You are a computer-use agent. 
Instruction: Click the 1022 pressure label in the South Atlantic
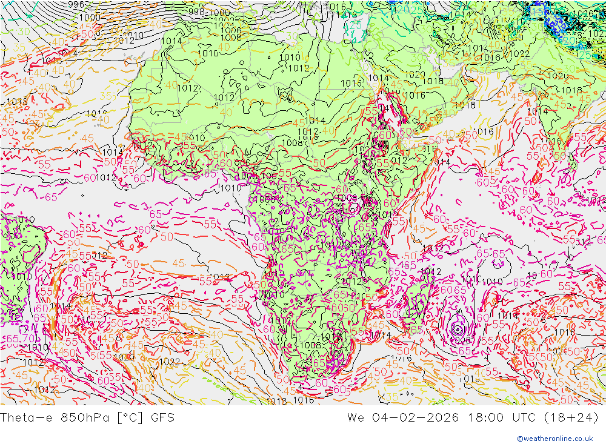point(170,362)
